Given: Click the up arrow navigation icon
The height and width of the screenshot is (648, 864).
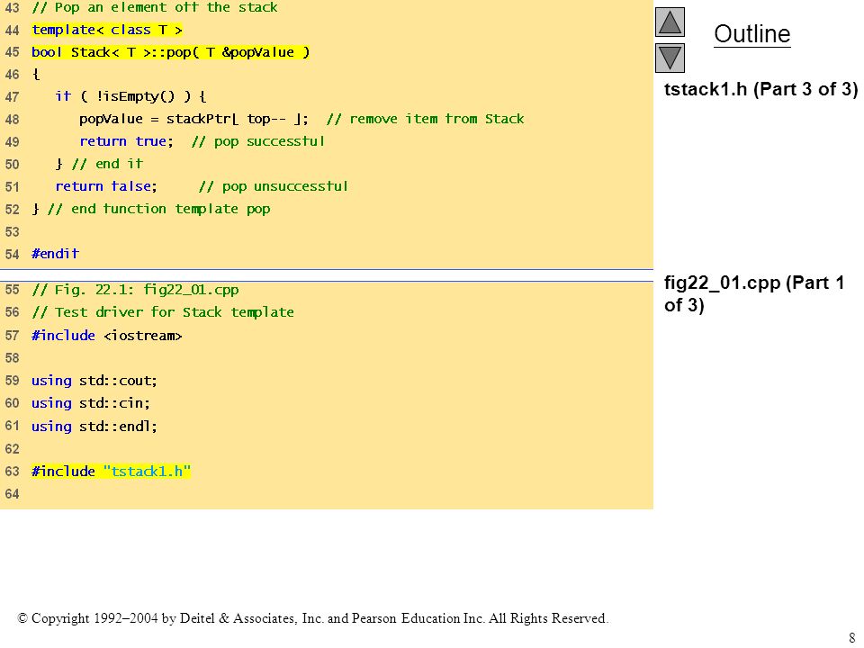Looking at the screenshot, I should (x=670, y=22).
